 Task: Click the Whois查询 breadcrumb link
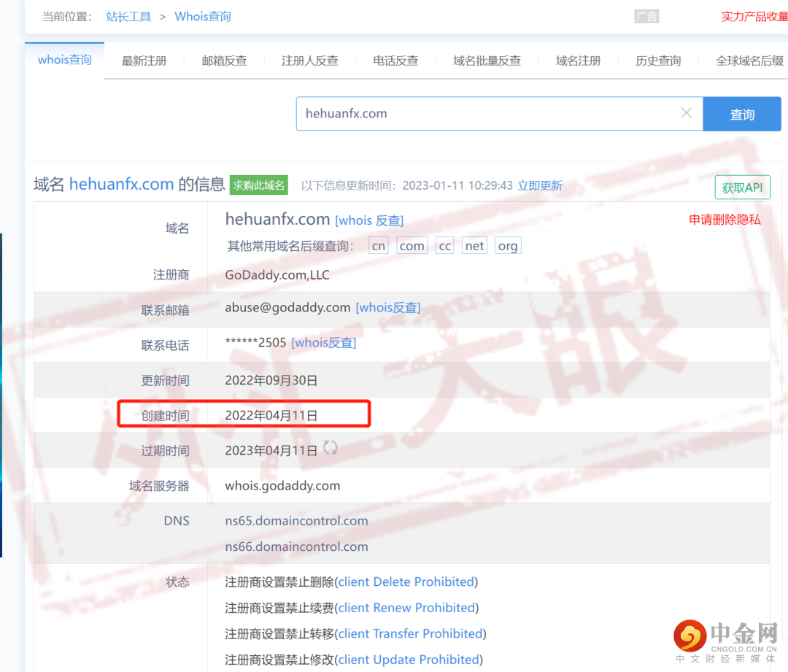point(203,17)
